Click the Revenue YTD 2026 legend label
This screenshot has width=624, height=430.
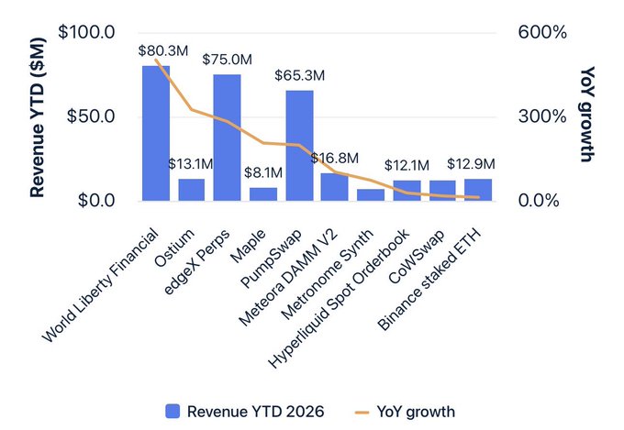tap(255, 412)
